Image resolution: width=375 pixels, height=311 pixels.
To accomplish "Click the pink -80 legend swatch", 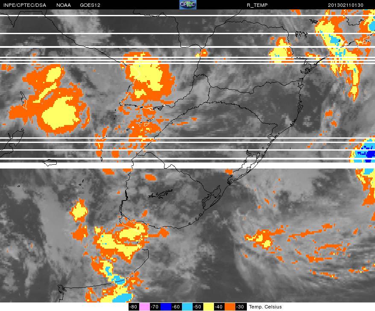I will tap(144, 307).
